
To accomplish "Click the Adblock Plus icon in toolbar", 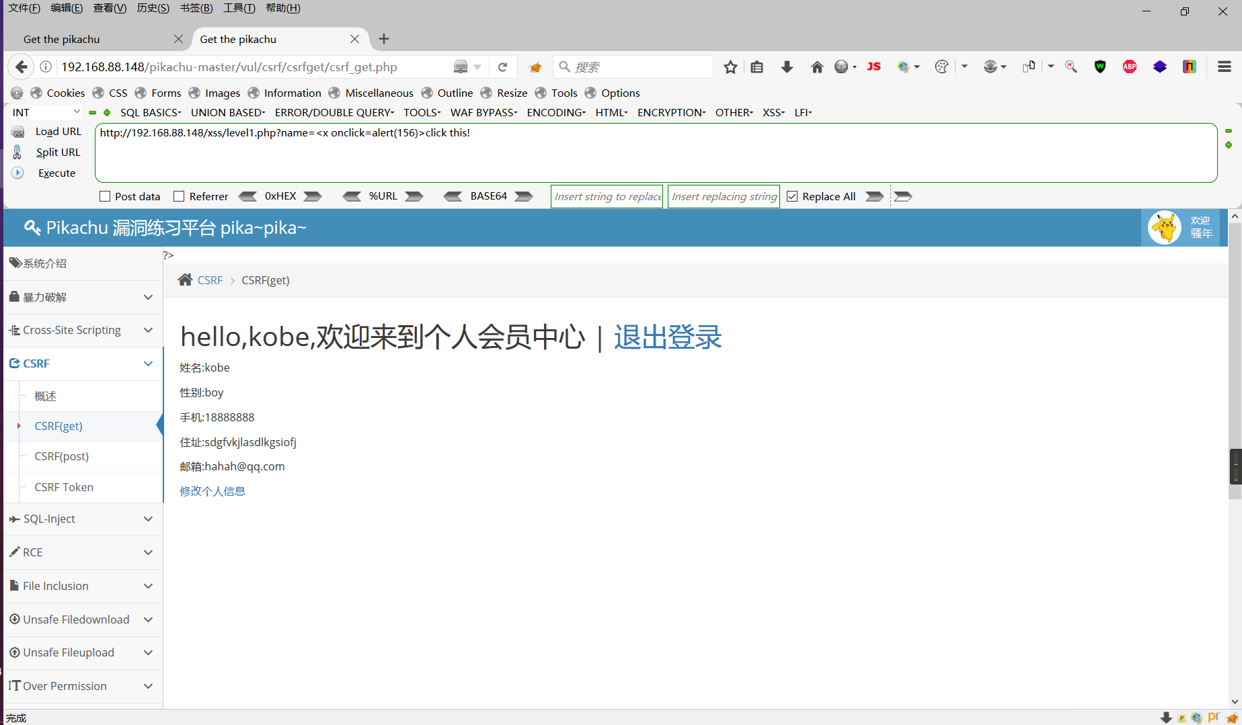I will (1129, 67).
